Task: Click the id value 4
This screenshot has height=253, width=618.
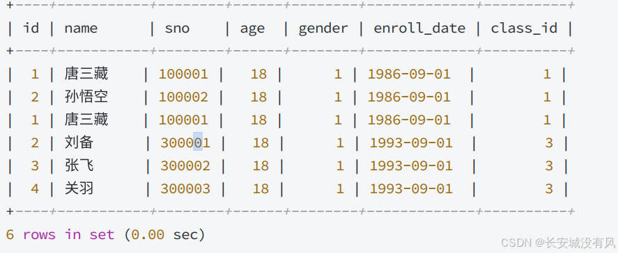Action: pos(35,189)
